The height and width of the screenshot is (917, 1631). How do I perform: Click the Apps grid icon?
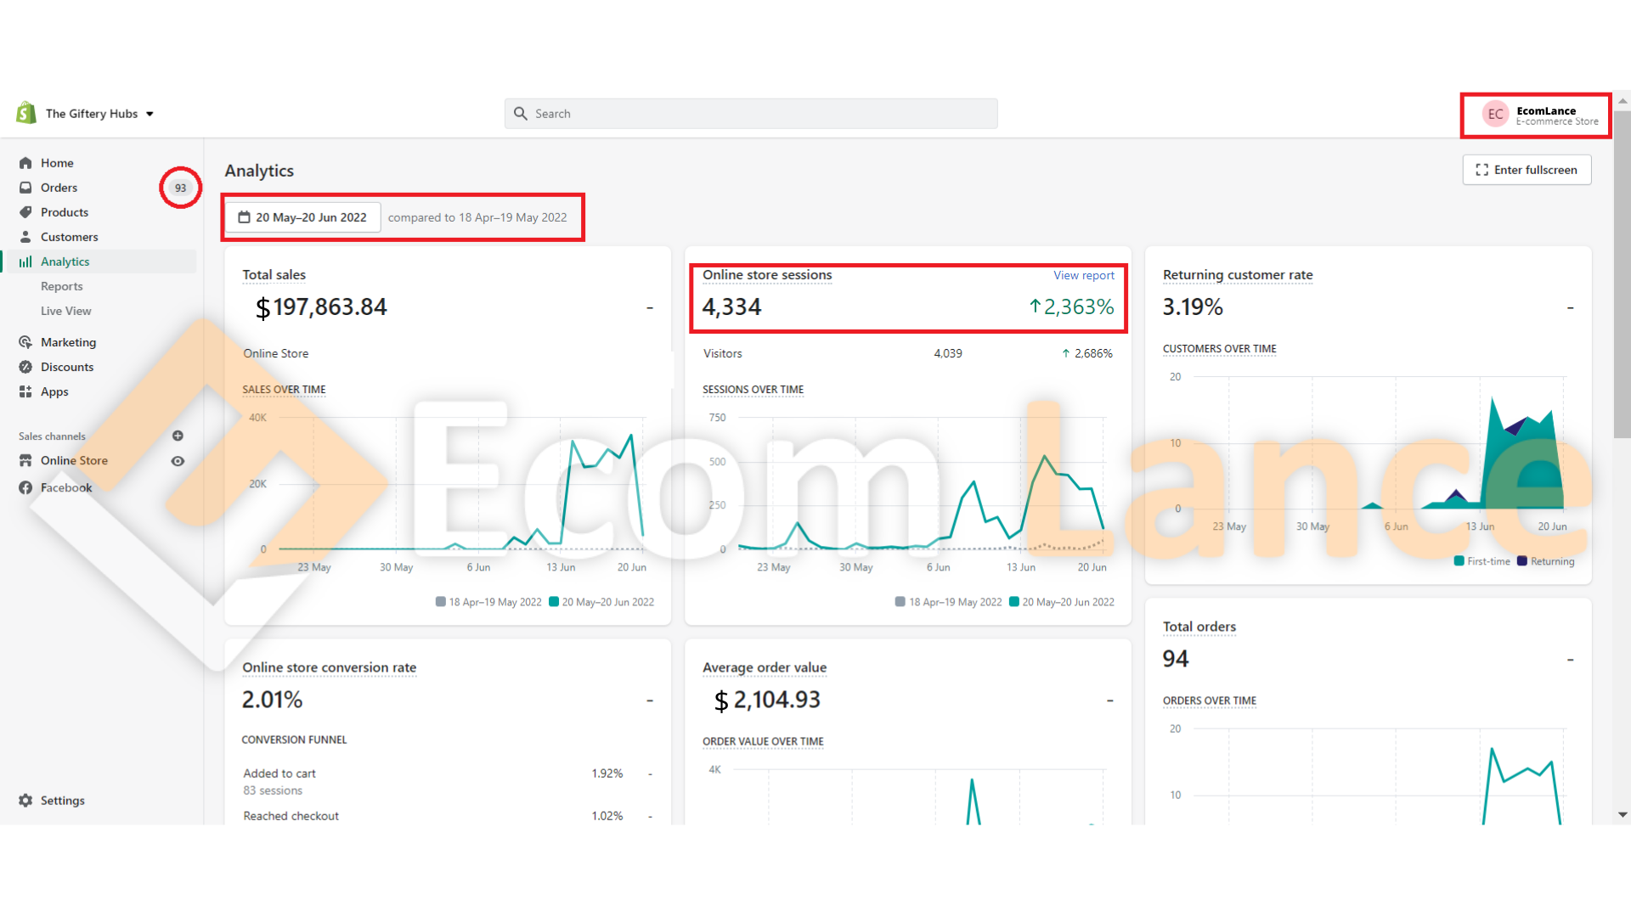coord(25,391)
